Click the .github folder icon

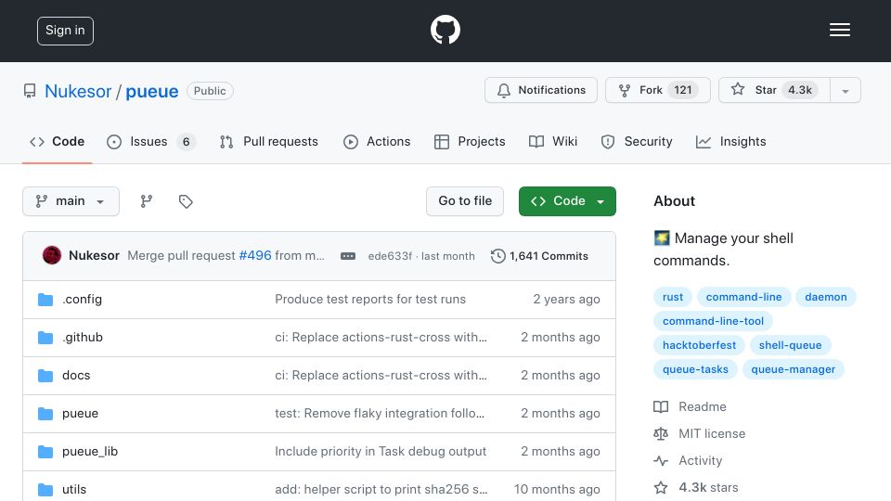tap(45, 338)
